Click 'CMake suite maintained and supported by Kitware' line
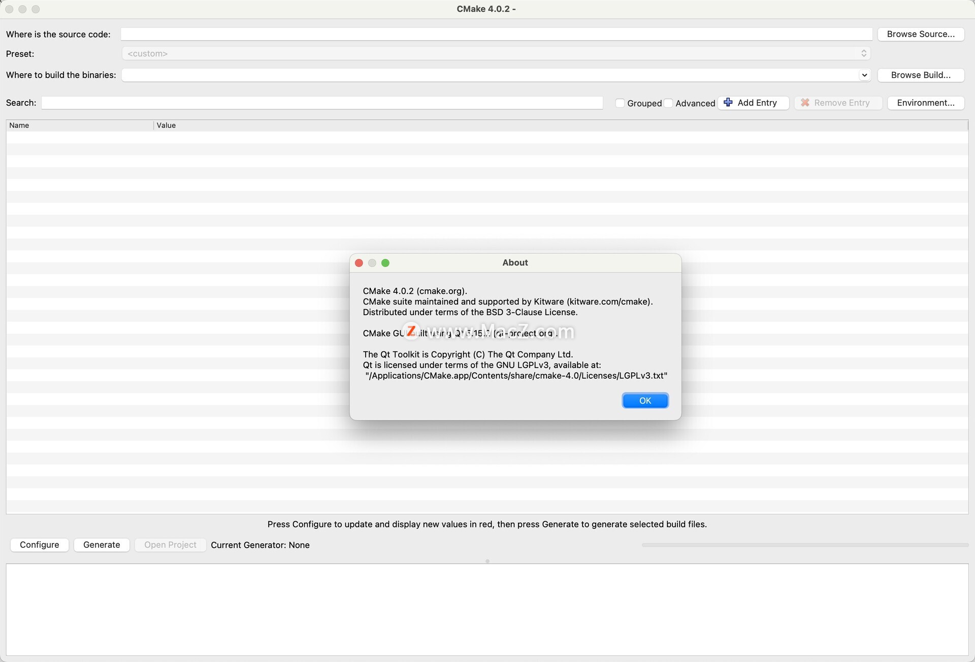The width and height of the screenshot is (975, 662). (x=508, y=302)
